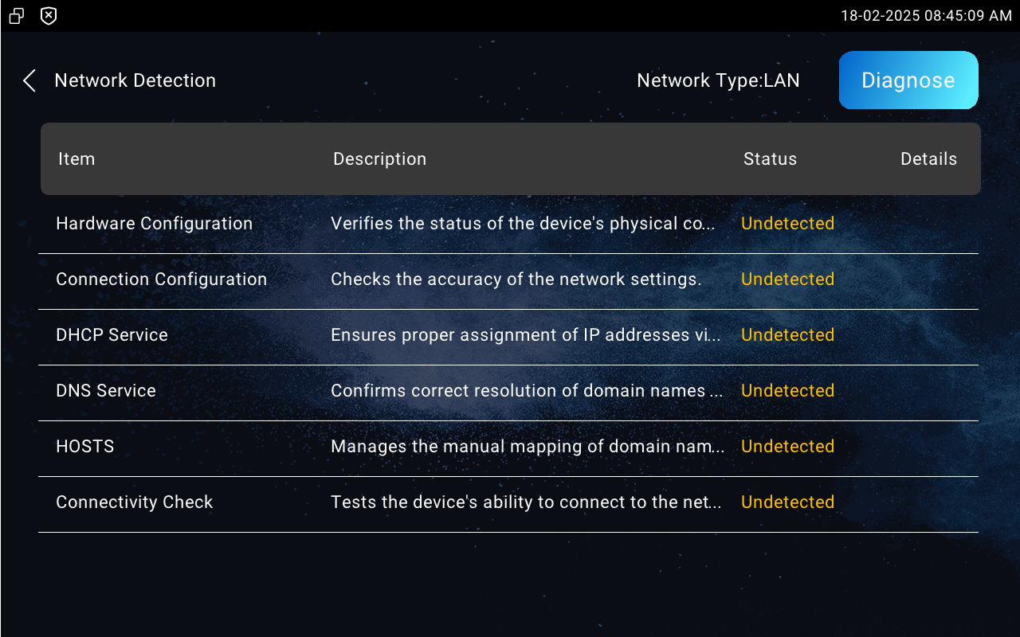Click the Network Detection page title

135,80
